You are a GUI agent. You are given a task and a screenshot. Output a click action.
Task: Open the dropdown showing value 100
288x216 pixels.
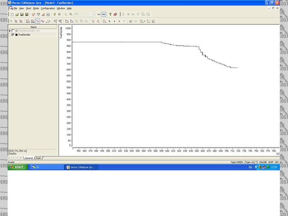click(x=92, y=14)
